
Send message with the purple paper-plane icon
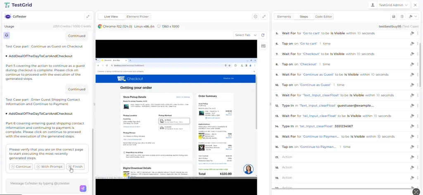[x=83, y=188]
